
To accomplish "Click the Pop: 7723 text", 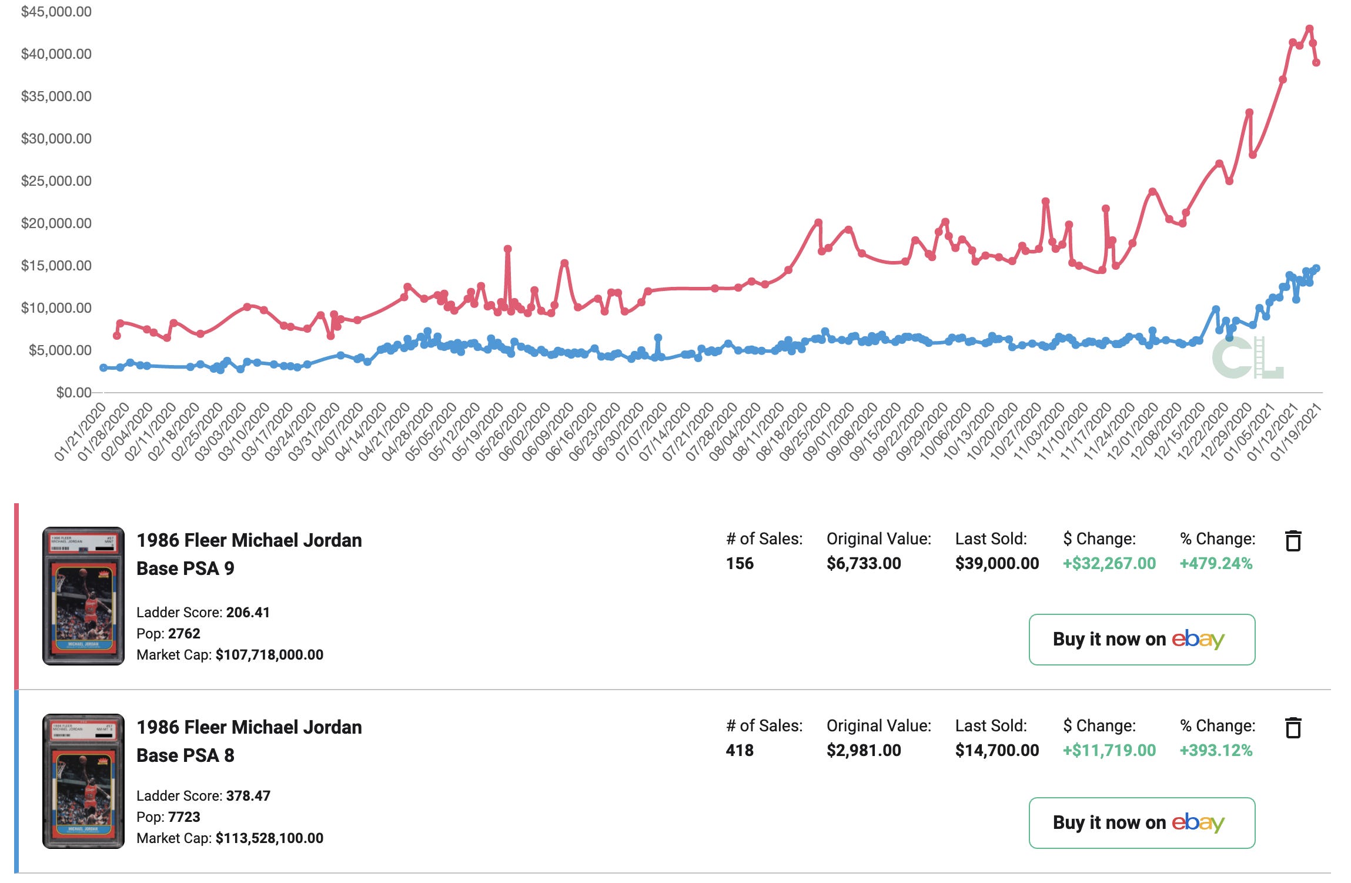I will [x=168, y=817].
